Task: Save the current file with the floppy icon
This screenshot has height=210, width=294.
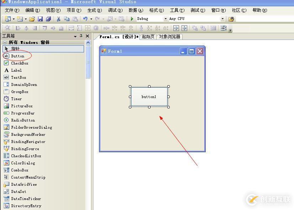Action: (x=40, y=19)
